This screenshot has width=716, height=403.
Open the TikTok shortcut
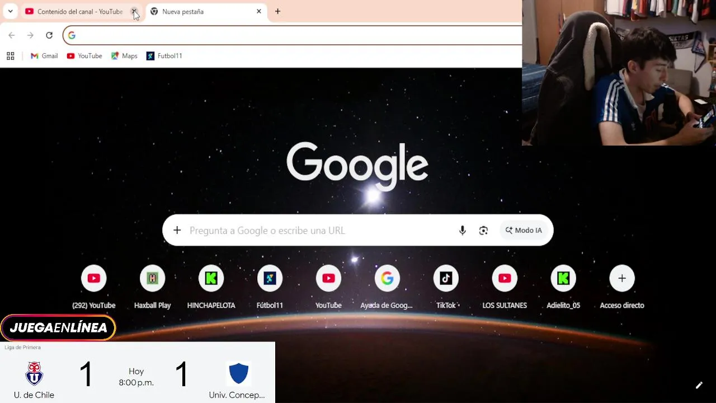(446, 287)
